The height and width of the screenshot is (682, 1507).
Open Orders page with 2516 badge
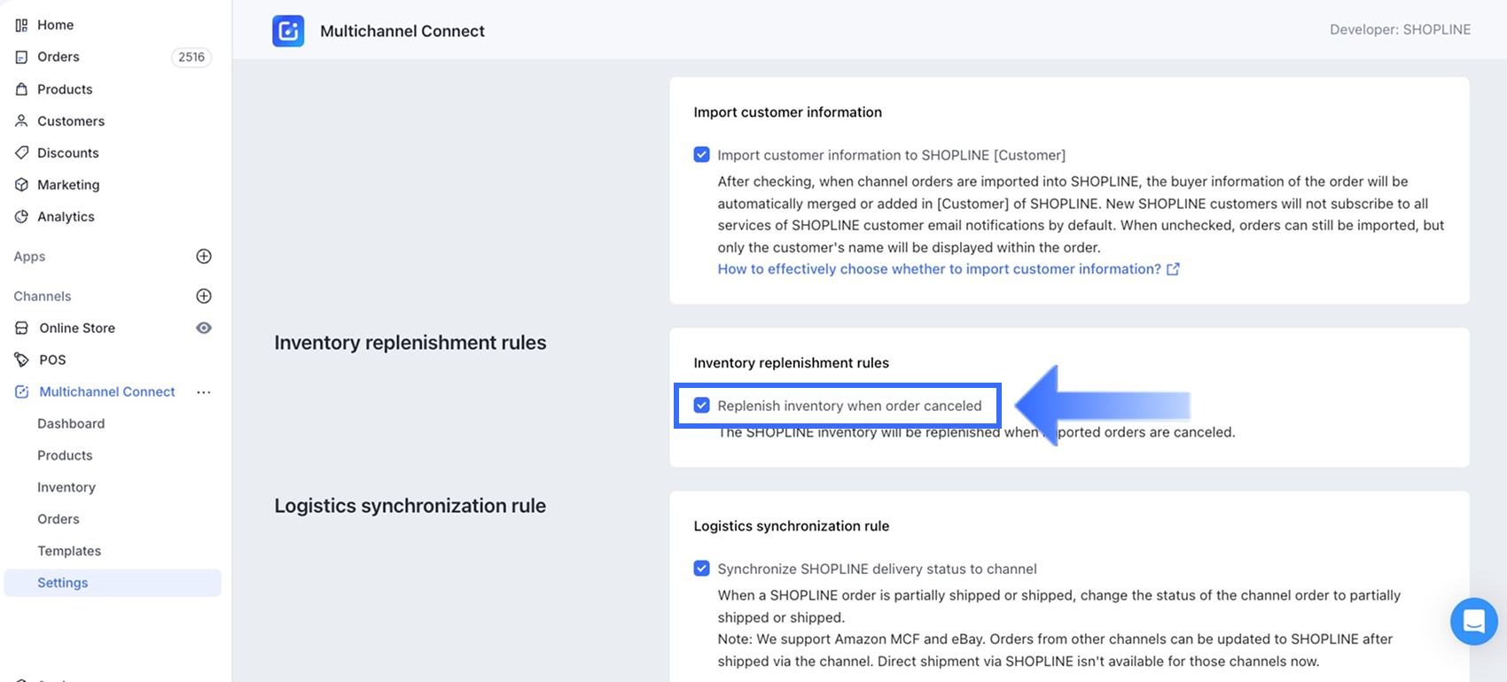59,57
